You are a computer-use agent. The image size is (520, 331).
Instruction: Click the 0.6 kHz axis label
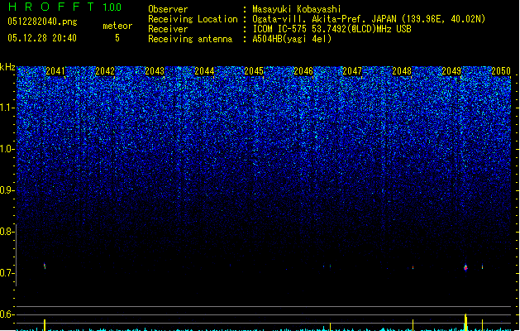pos(7,314)
